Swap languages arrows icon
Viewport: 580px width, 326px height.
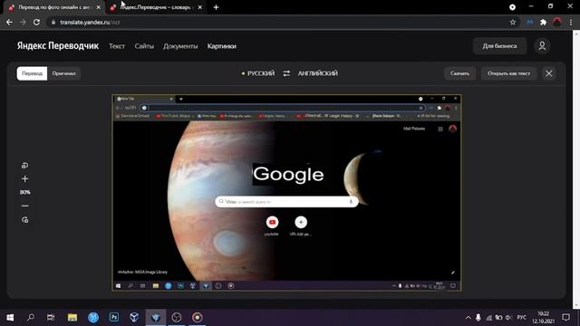tap(286, 73)
